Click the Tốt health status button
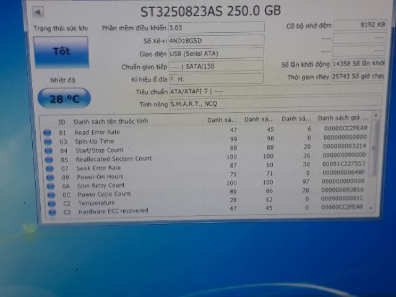The height and width of the screenshot is (297, 396). point(61,52)
